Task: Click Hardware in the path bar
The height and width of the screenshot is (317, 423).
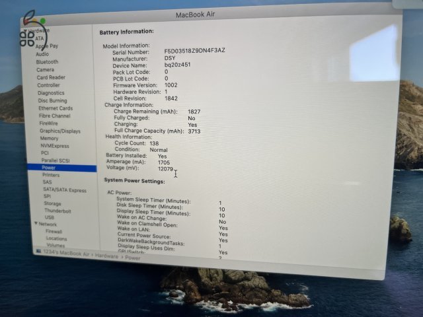Action: coord(106,256)
